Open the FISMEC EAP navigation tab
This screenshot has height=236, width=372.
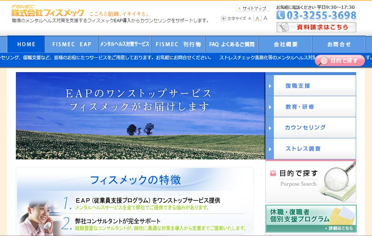(72, 44)
